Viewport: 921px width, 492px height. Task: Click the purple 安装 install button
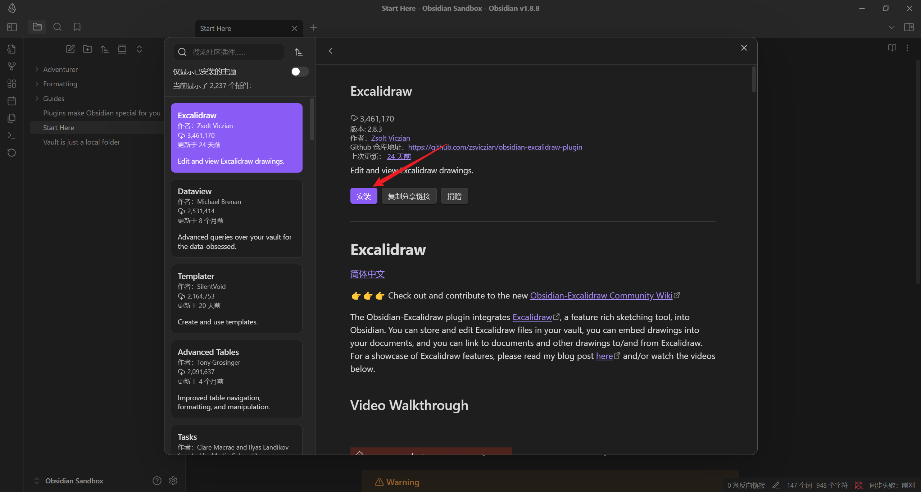[x=364, y=196]
